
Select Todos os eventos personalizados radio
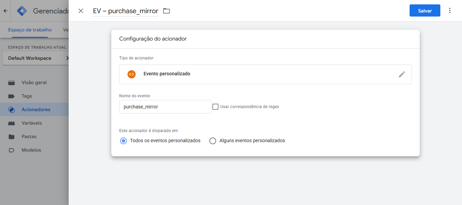click(123, 141)
